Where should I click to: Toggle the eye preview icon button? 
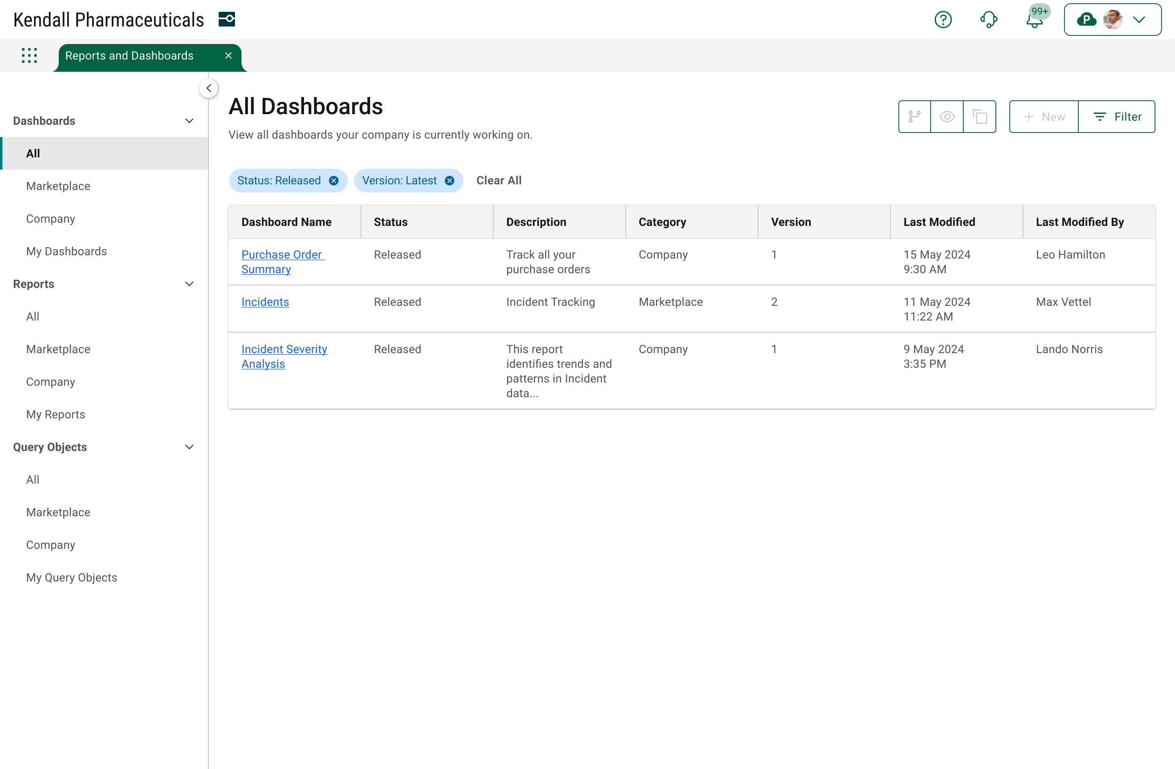coord(947,117)
